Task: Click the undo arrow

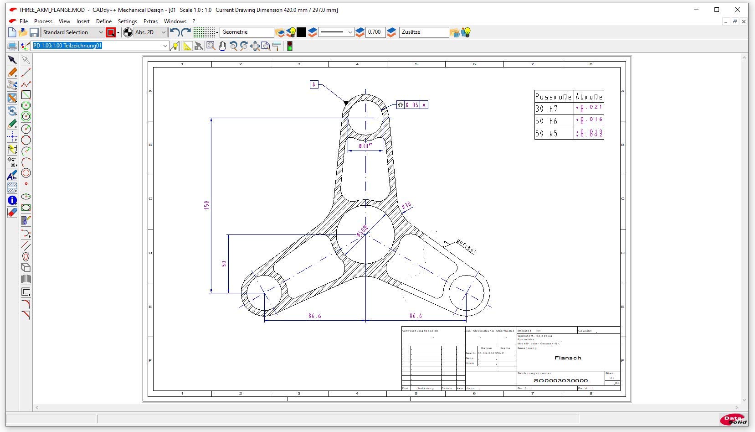Action: 174,32
